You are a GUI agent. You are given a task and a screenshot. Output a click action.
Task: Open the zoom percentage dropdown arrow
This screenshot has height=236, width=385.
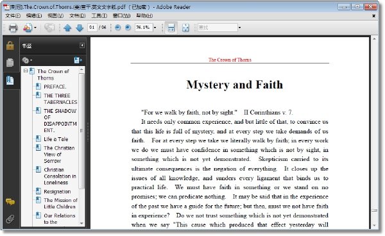point(155,28)
